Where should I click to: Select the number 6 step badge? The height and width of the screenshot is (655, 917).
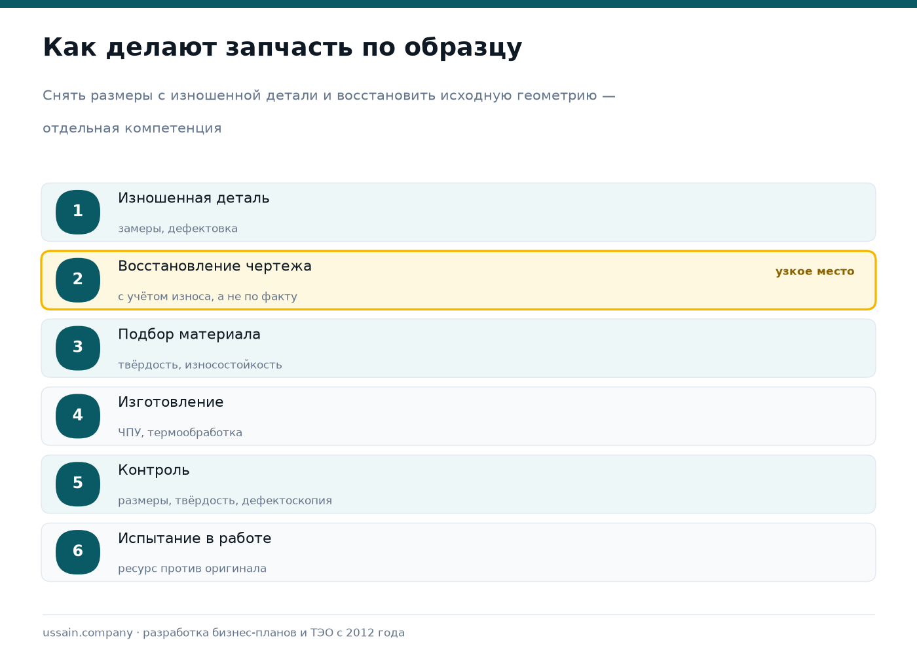tap(78, 552)
